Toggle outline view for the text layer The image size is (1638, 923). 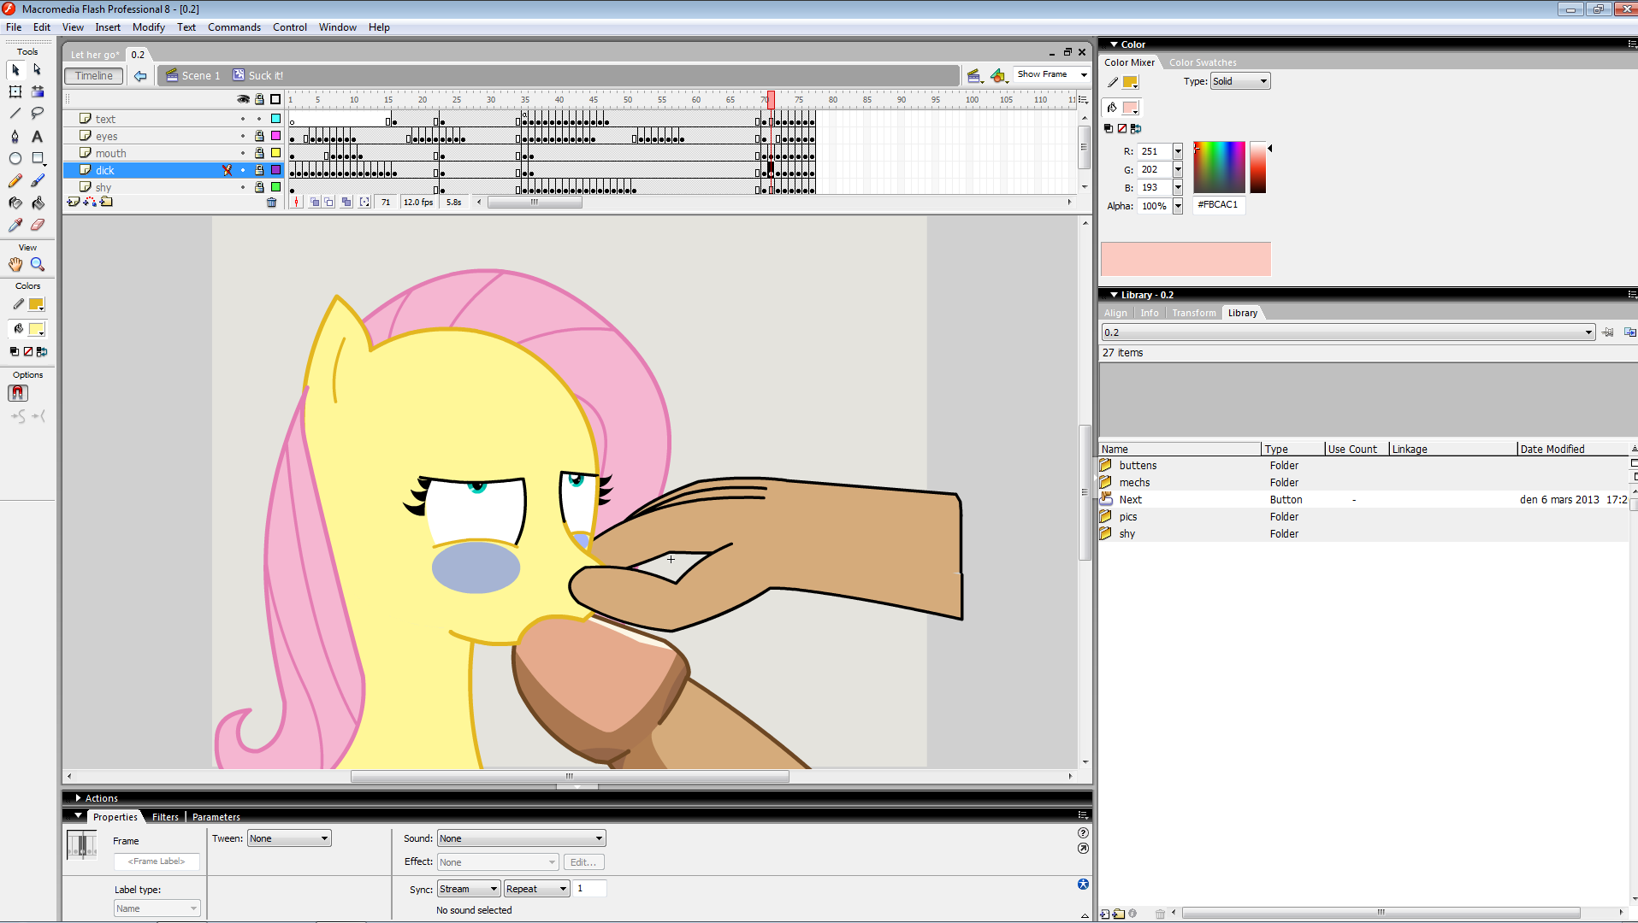(275, 119)
